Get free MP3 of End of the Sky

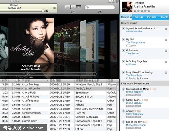134,128
